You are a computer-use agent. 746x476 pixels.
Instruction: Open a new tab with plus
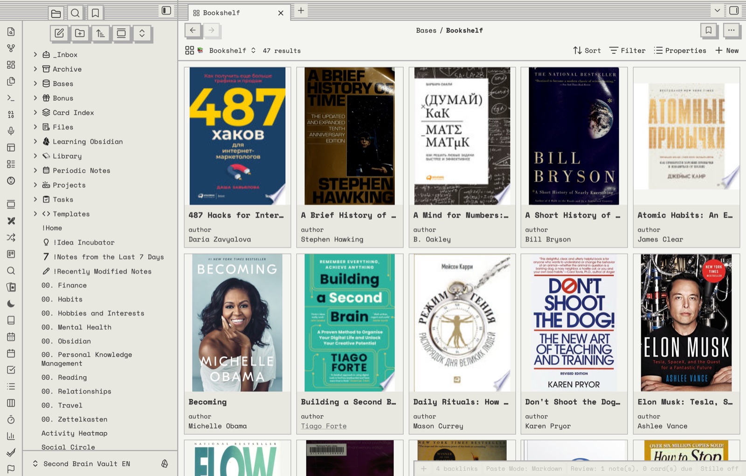[301, 10]
